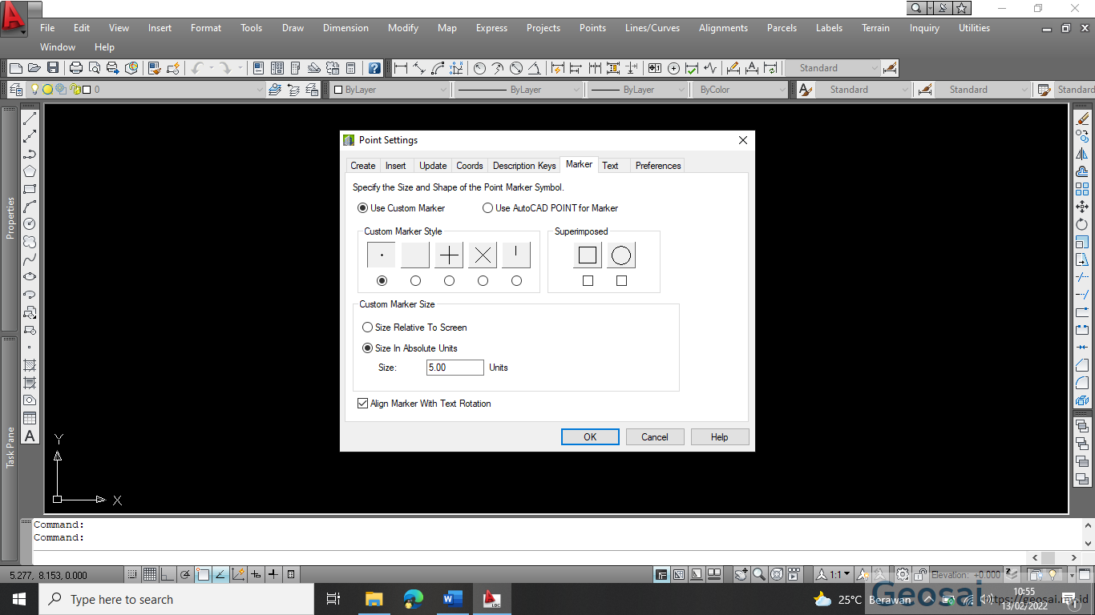
Task: Enable superimposed circle checkbox
Action: pyautogui.click(x=621, y=281)
